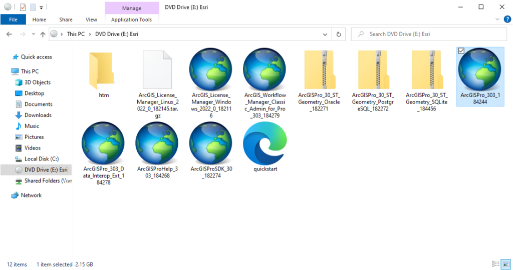Open Customize Quick Access Toolbar dropdown
This screenshot has height=270, width=513.
(41, 7)
